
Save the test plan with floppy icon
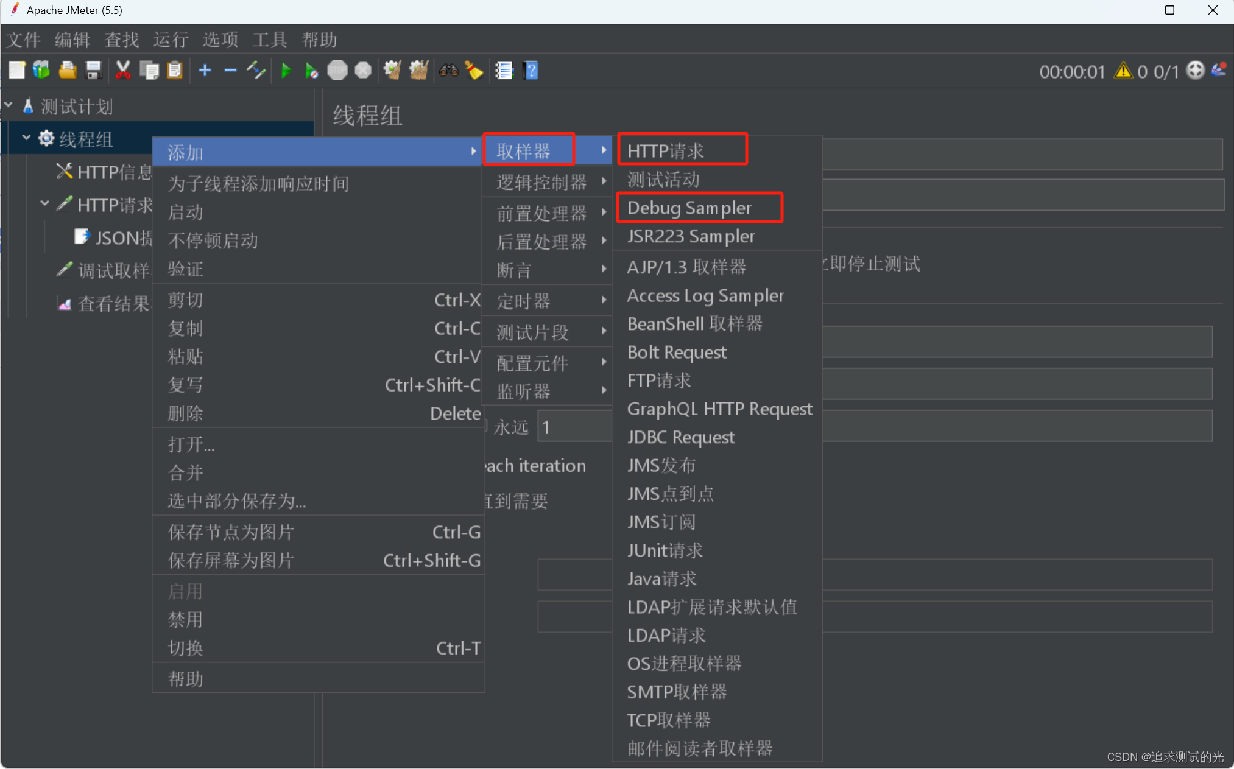coord(93,71)
